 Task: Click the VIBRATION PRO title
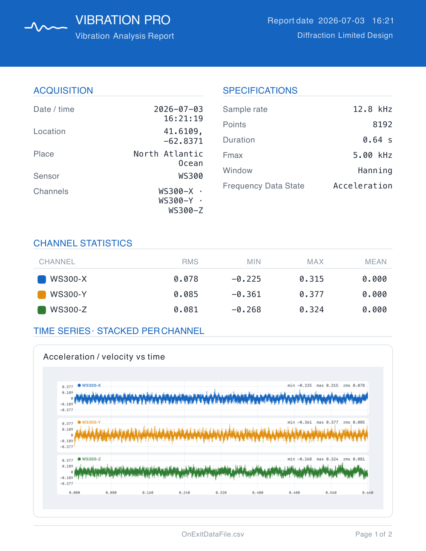(x=123, y=20)
